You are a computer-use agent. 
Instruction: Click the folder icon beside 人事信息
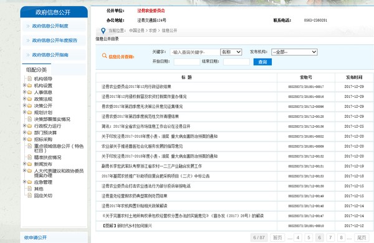[x=29, y=92]
